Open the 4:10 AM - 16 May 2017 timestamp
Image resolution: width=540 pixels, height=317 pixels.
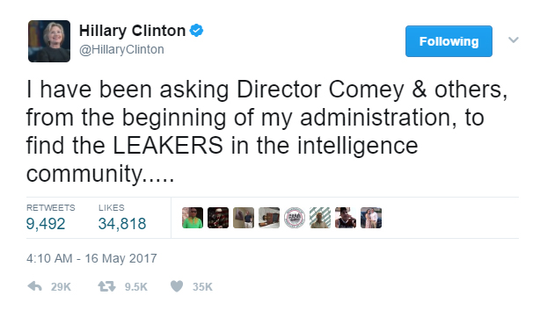click(91, 258)
